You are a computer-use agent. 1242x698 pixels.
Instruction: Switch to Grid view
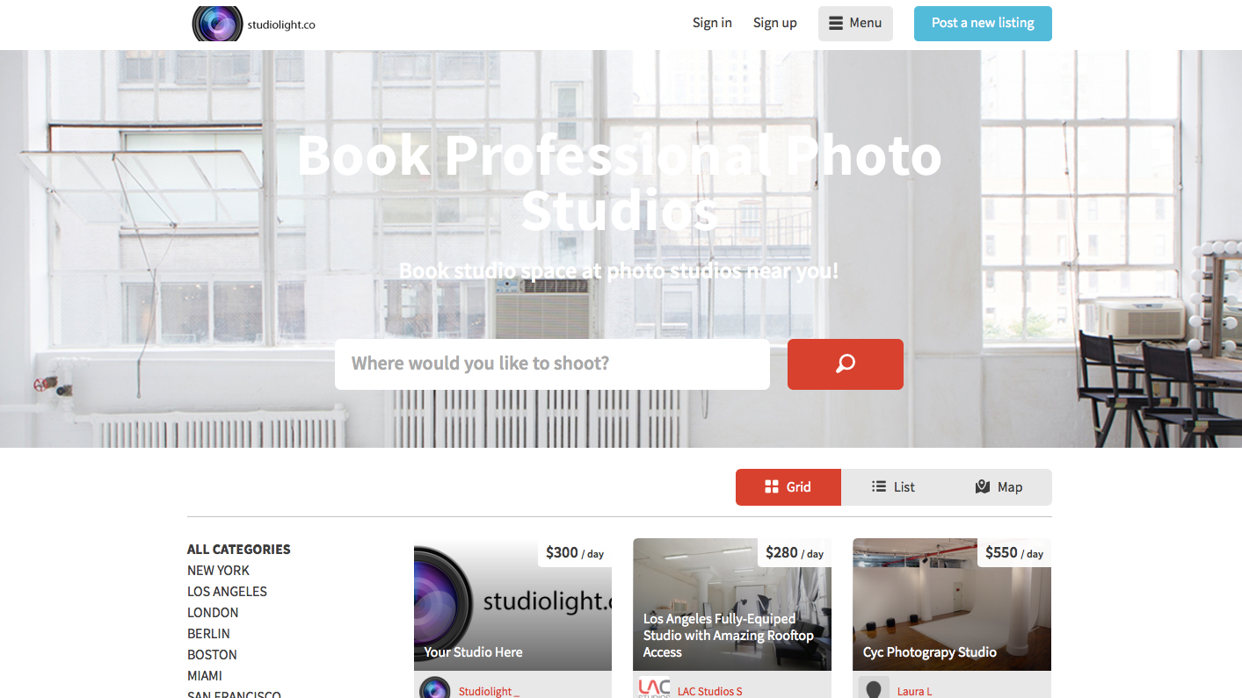[x=788, y=487]
